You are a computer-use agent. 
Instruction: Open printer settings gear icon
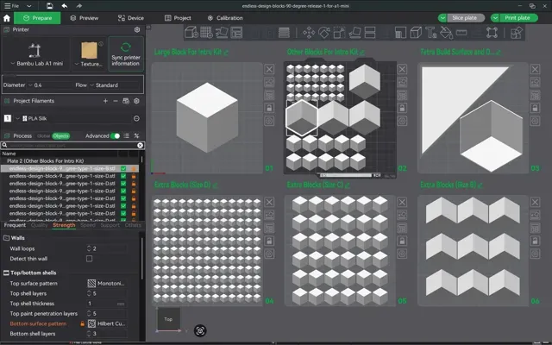click(137, 29)
